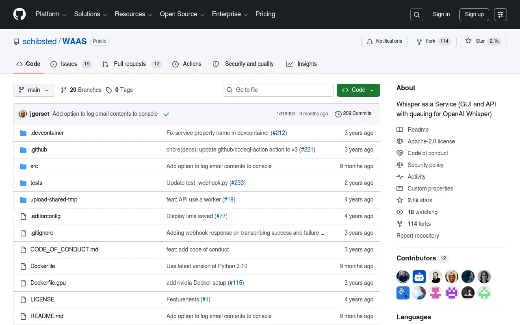Open the appearance settings icon in header

pos(500,15)
